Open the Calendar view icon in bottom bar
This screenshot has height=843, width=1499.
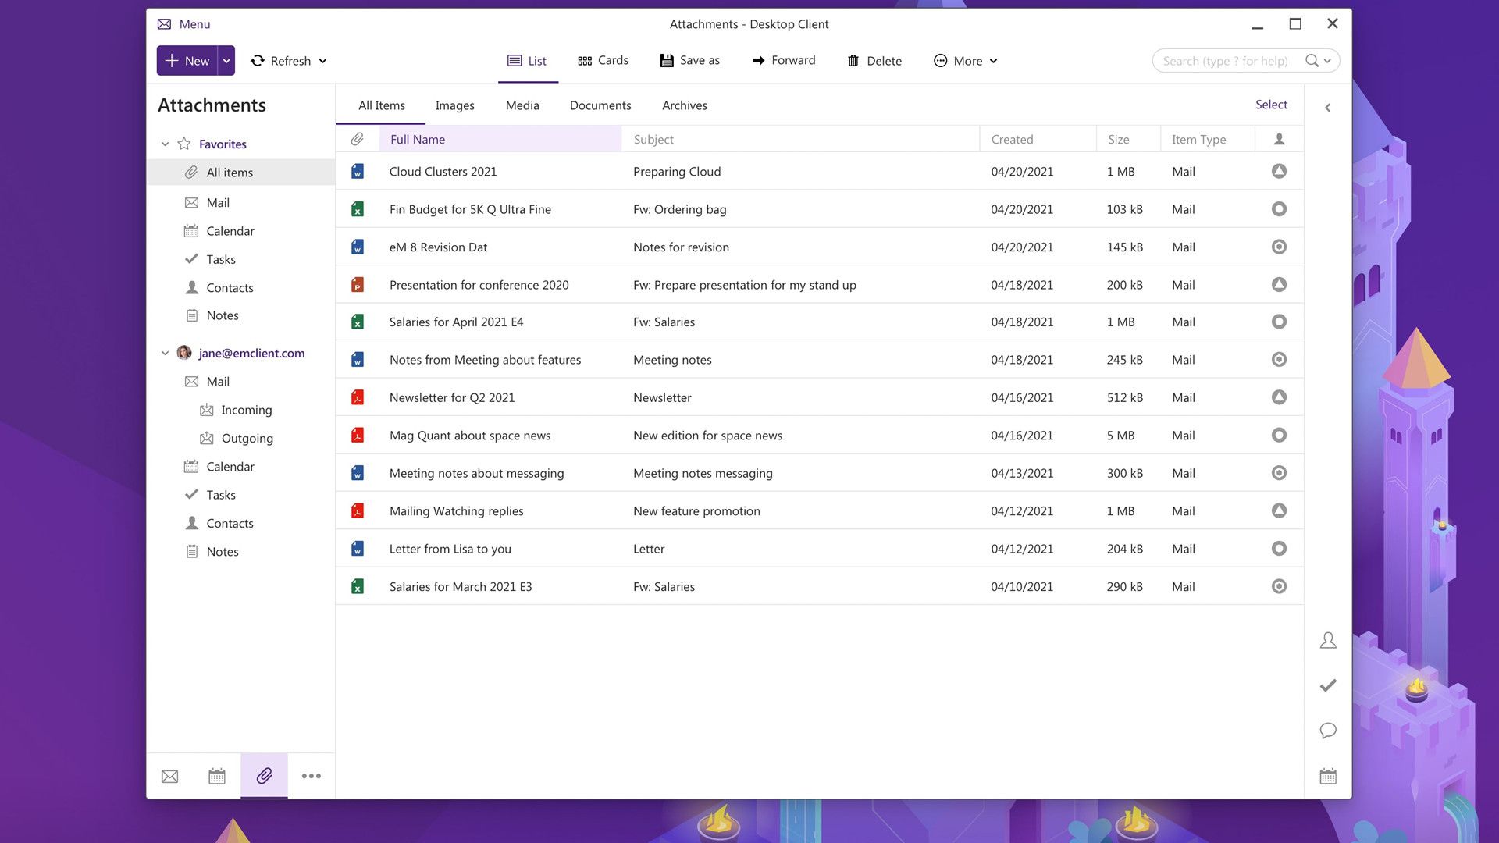pyautogui.click(x=217, y=776)
